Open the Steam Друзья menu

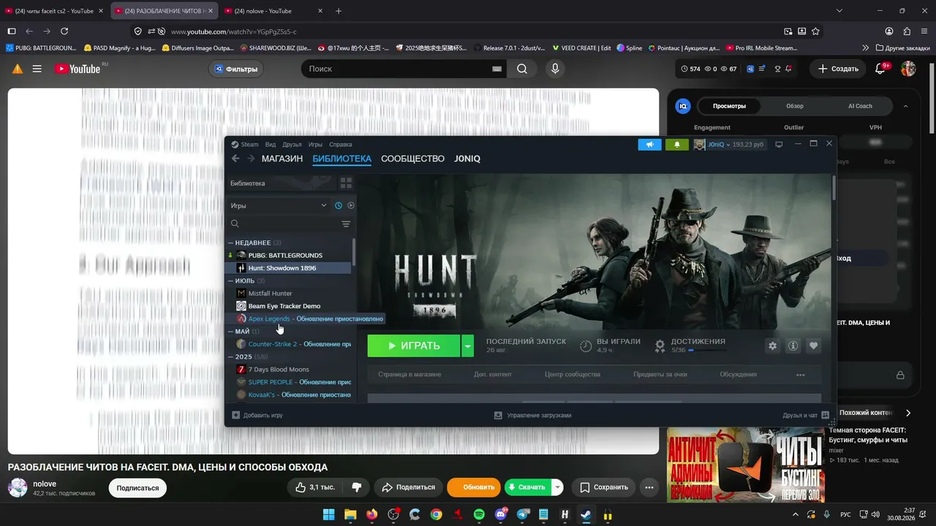(292, 145)
